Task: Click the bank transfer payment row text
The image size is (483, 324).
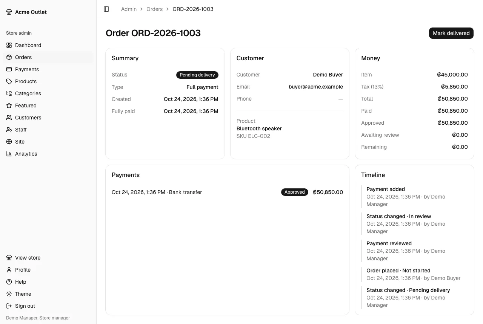Action: click(x=157, y=192)
